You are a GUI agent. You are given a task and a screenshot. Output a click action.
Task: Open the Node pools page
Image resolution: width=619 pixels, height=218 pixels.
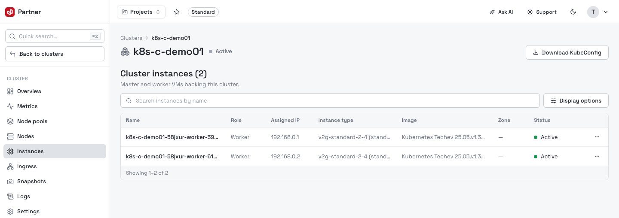click(x=55, y=121)
